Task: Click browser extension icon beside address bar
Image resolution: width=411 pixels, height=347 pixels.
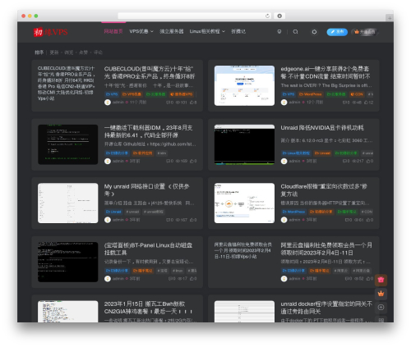Action: click(x=279, y=16)
